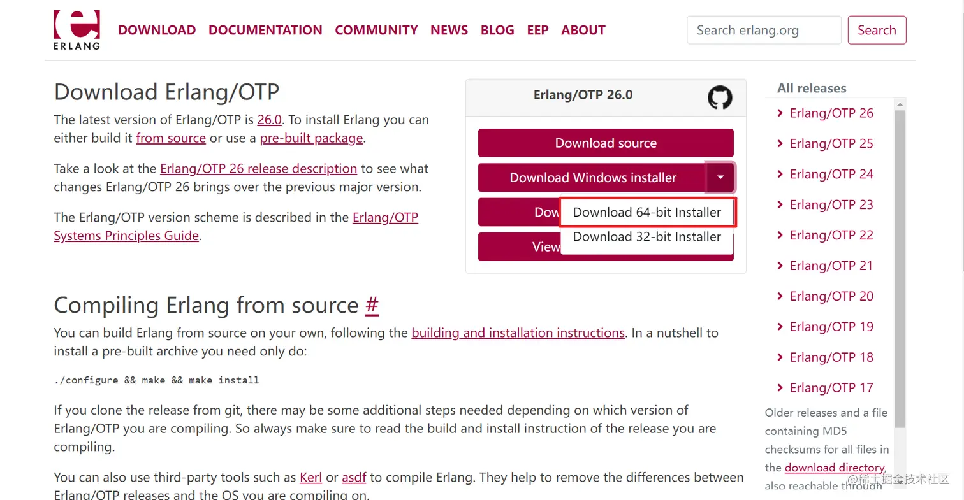964x500 pixels.
Task: Click the scrollbar up arrow in releases list
Action: pyautogui.click(x=900, y=104)
